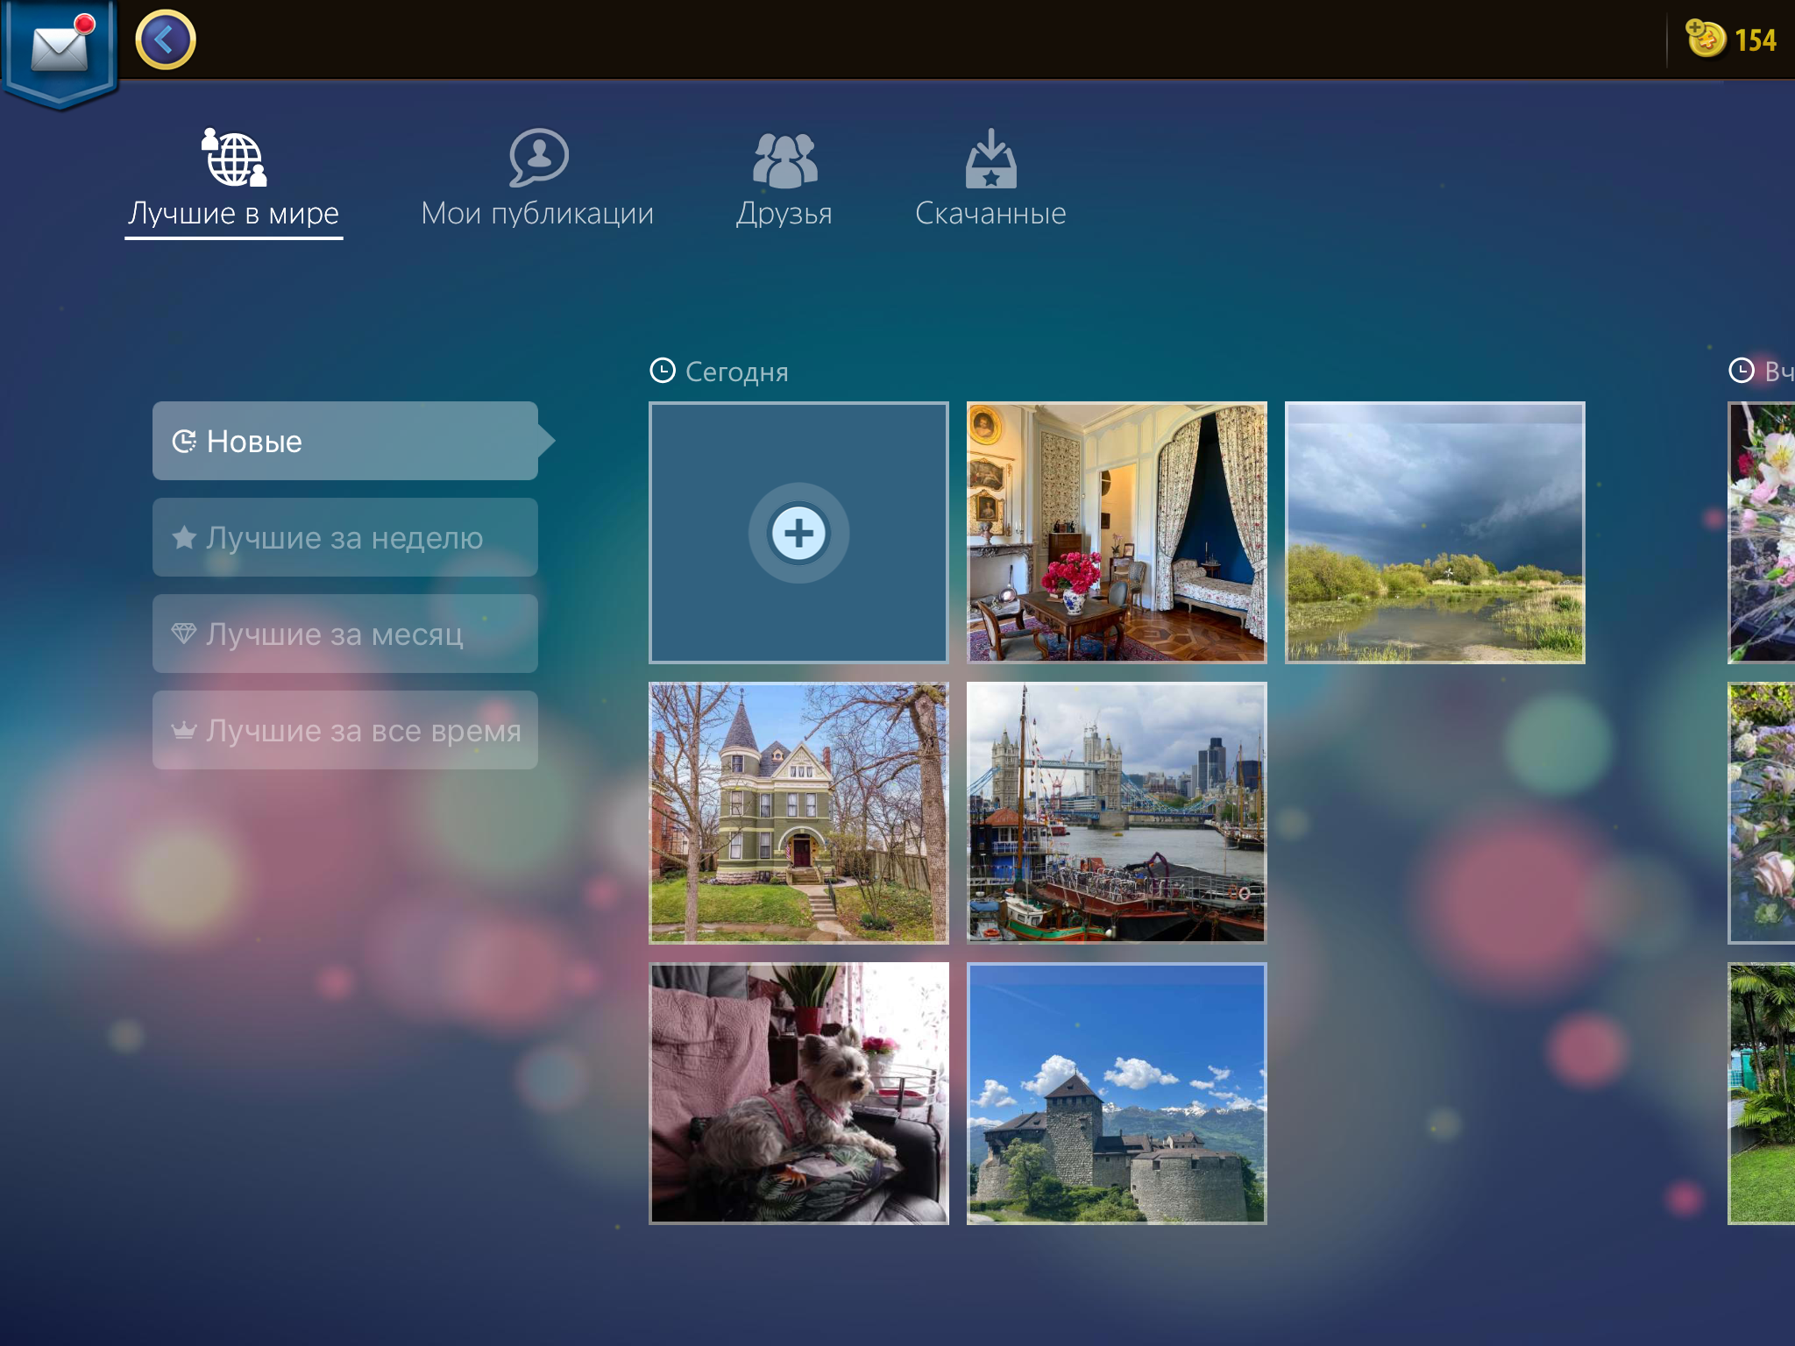Select Лучшие за месяц filter
This screenshot has height=1346, width=1795.
pos(345,634)
